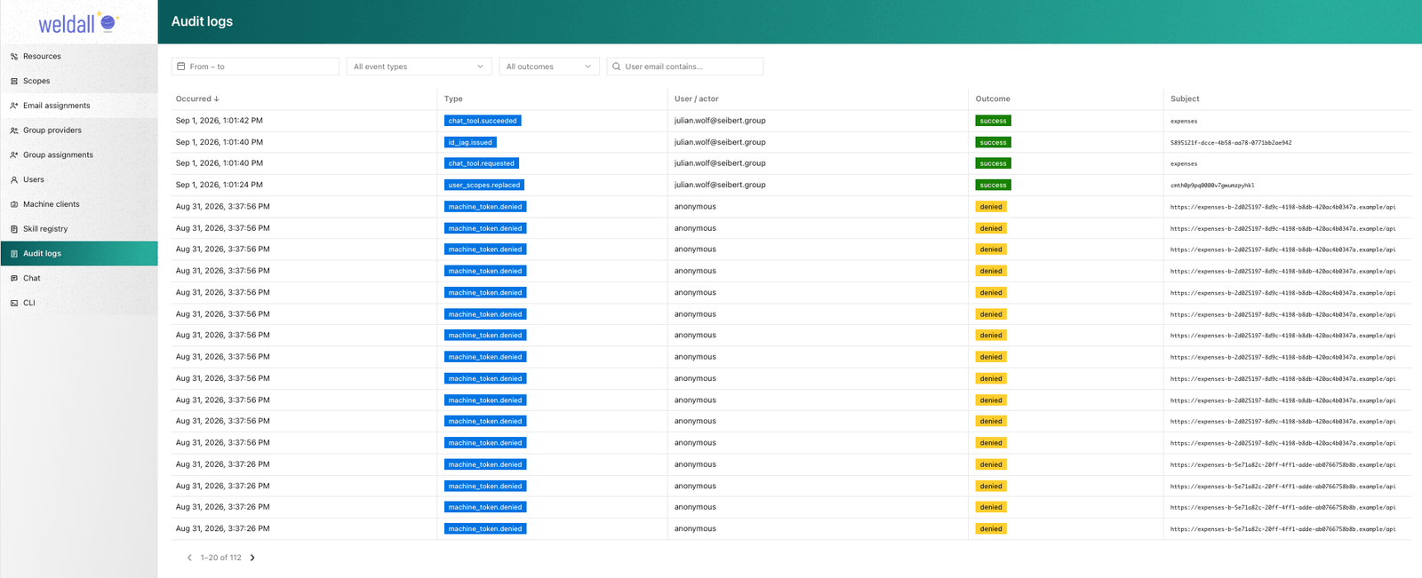Open Scopes in the sidebar

pyautogui.click(x=79, y=81)
